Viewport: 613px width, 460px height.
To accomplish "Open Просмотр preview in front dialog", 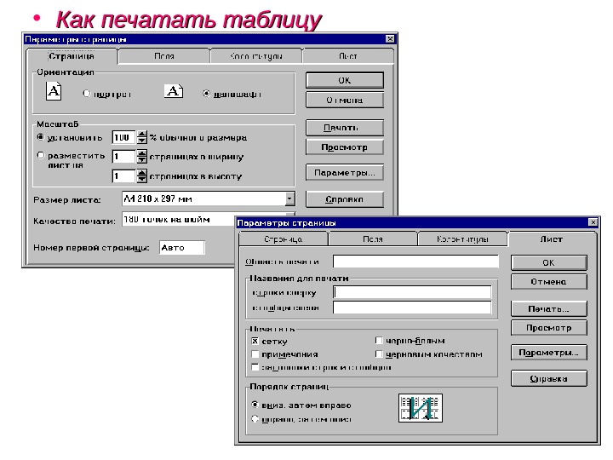I will click(x=549, y=328).
